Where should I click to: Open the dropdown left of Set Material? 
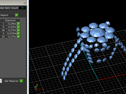coord(1,81)
